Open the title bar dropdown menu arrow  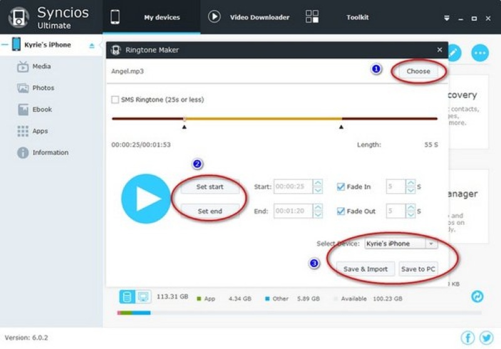[447, 18]
